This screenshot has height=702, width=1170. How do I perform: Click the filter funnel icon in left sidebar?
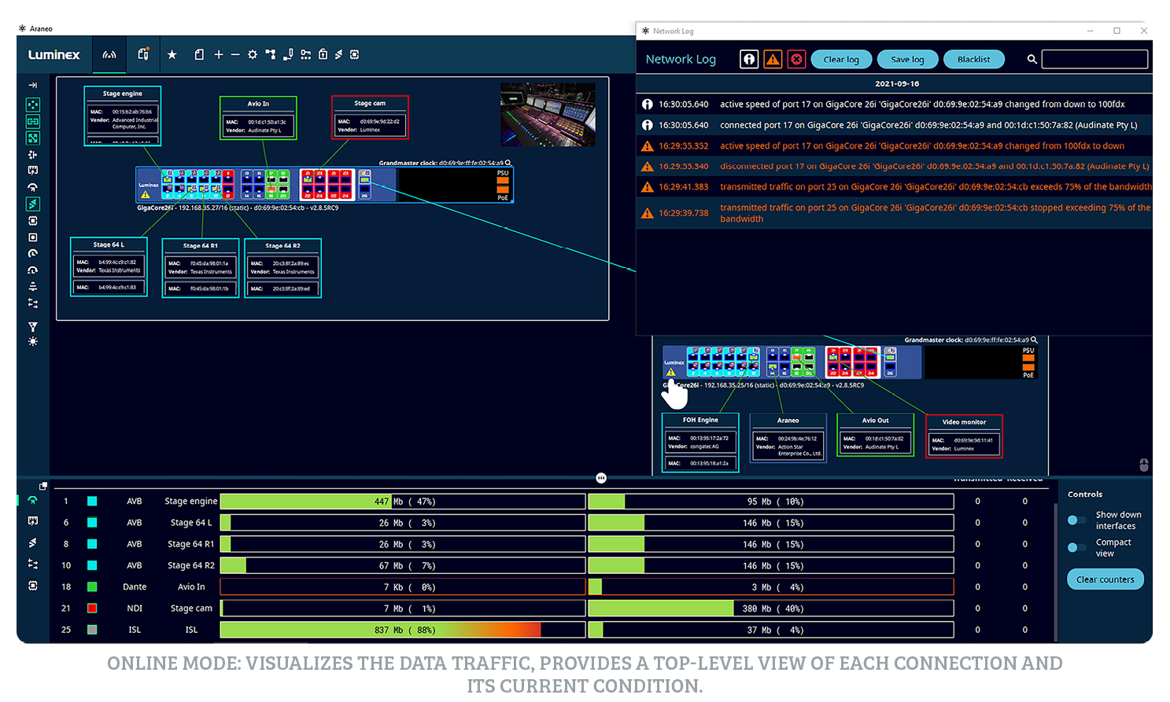[x=33, y=326]
